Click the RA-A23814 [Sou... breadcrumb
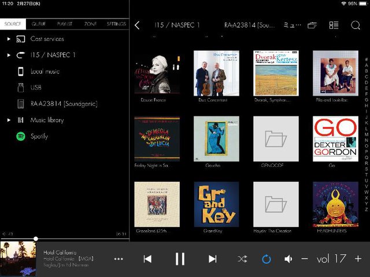370x277 pixels. coord(249,25)
